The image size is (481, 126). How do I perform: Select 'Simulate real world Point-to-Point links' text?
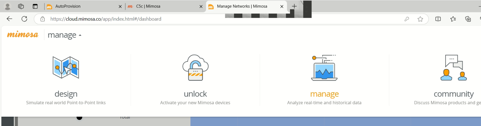pos(66,103)
